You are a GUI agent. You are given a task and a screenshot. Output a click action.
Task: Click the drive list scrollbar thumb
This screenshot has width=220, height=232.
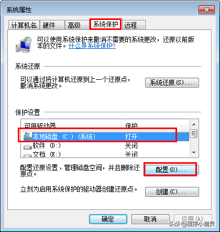[x=194, y=133]
